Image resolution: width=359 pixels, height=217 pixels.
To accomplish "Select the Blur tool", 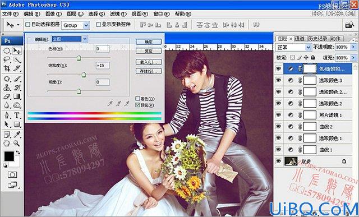I will 7,105.
